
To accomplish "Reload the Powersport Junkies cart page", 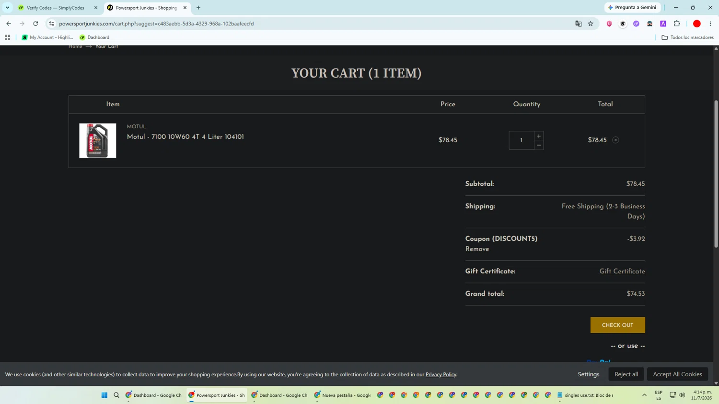I will point(35,23).
